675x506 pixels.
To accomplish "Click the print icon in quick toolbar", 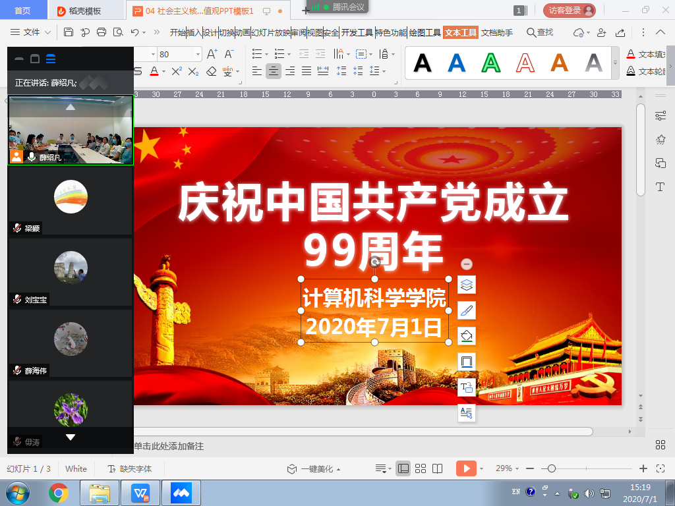I will [102, 32].
